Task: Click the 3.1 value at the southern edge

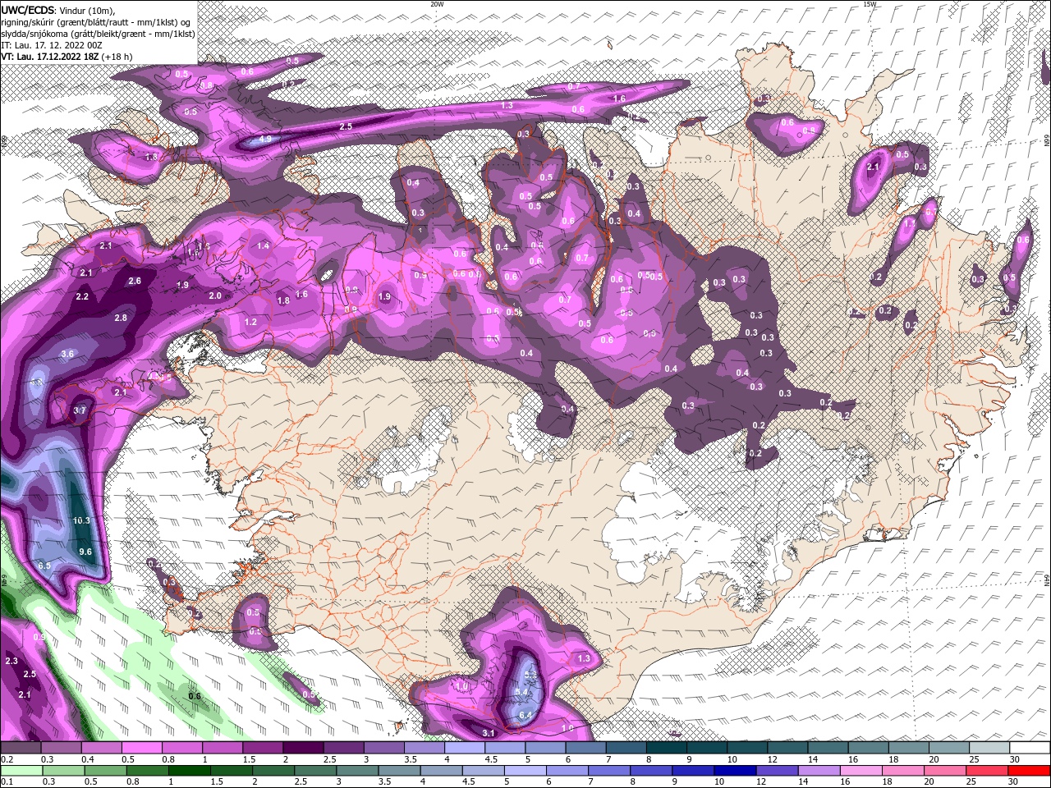Action: point(488,733)
